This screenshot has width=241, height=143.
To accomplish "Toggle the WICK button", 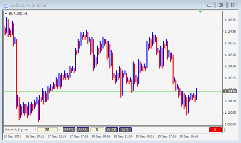I will (112, 130).
